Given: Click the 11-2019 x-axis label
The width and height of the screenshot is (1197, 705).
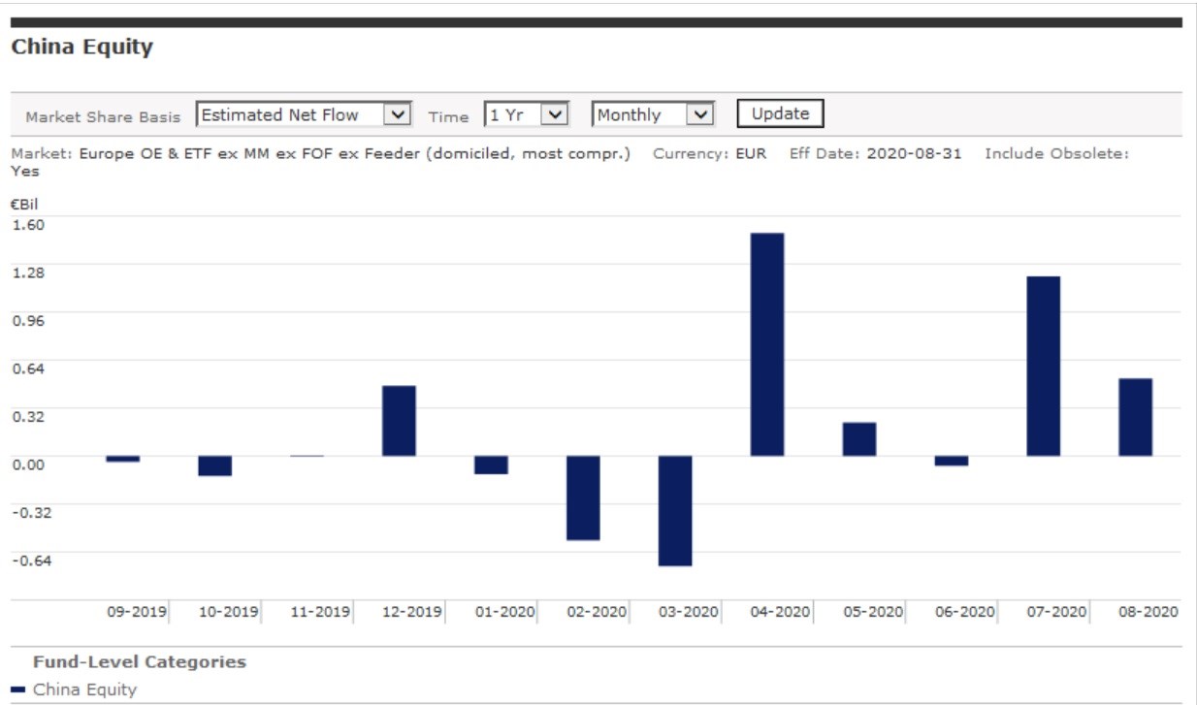Looking at the screenshot, I should pyautogui.click(x=320, y=612).
